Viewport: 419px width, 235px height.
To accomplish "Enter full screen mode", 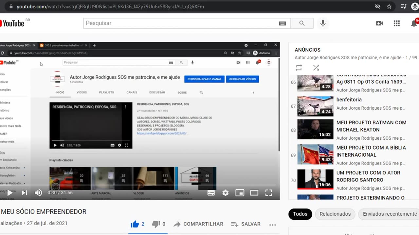I will click(x=269, y=193).
